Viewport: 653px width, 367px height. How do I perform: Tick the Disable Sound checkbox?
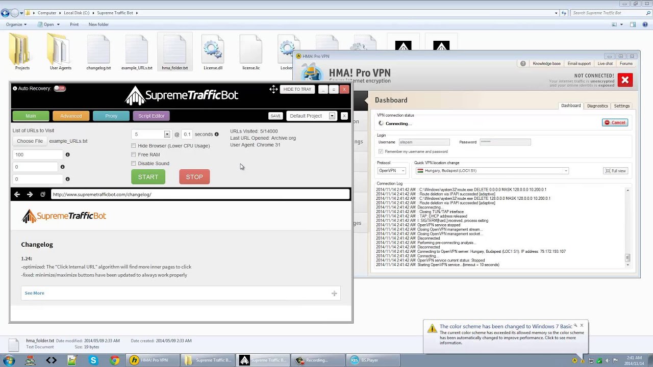point(134,164)
